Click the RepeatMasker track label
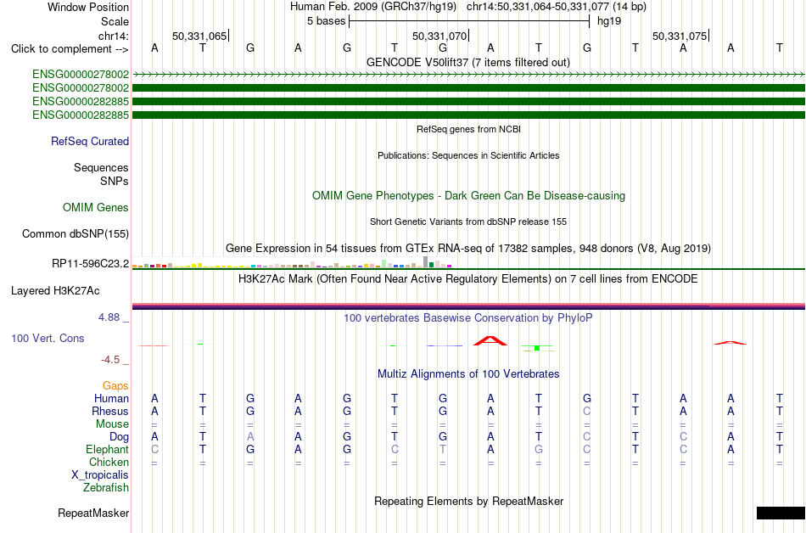 coord(93,513)
